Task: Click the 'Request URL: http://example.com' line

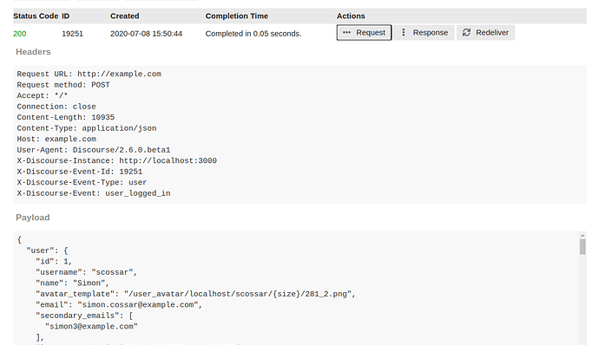Action: [x=89, y=74]
